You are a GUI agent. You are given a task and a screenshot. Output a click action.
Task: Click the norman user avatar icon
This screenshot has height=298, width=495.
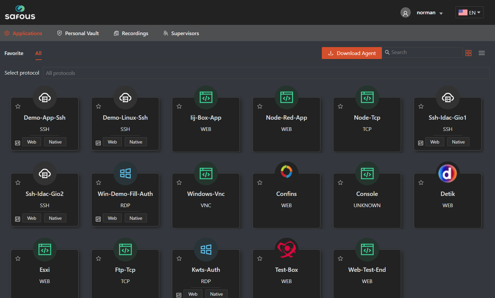pyautogui.click(x=405, y=13)
